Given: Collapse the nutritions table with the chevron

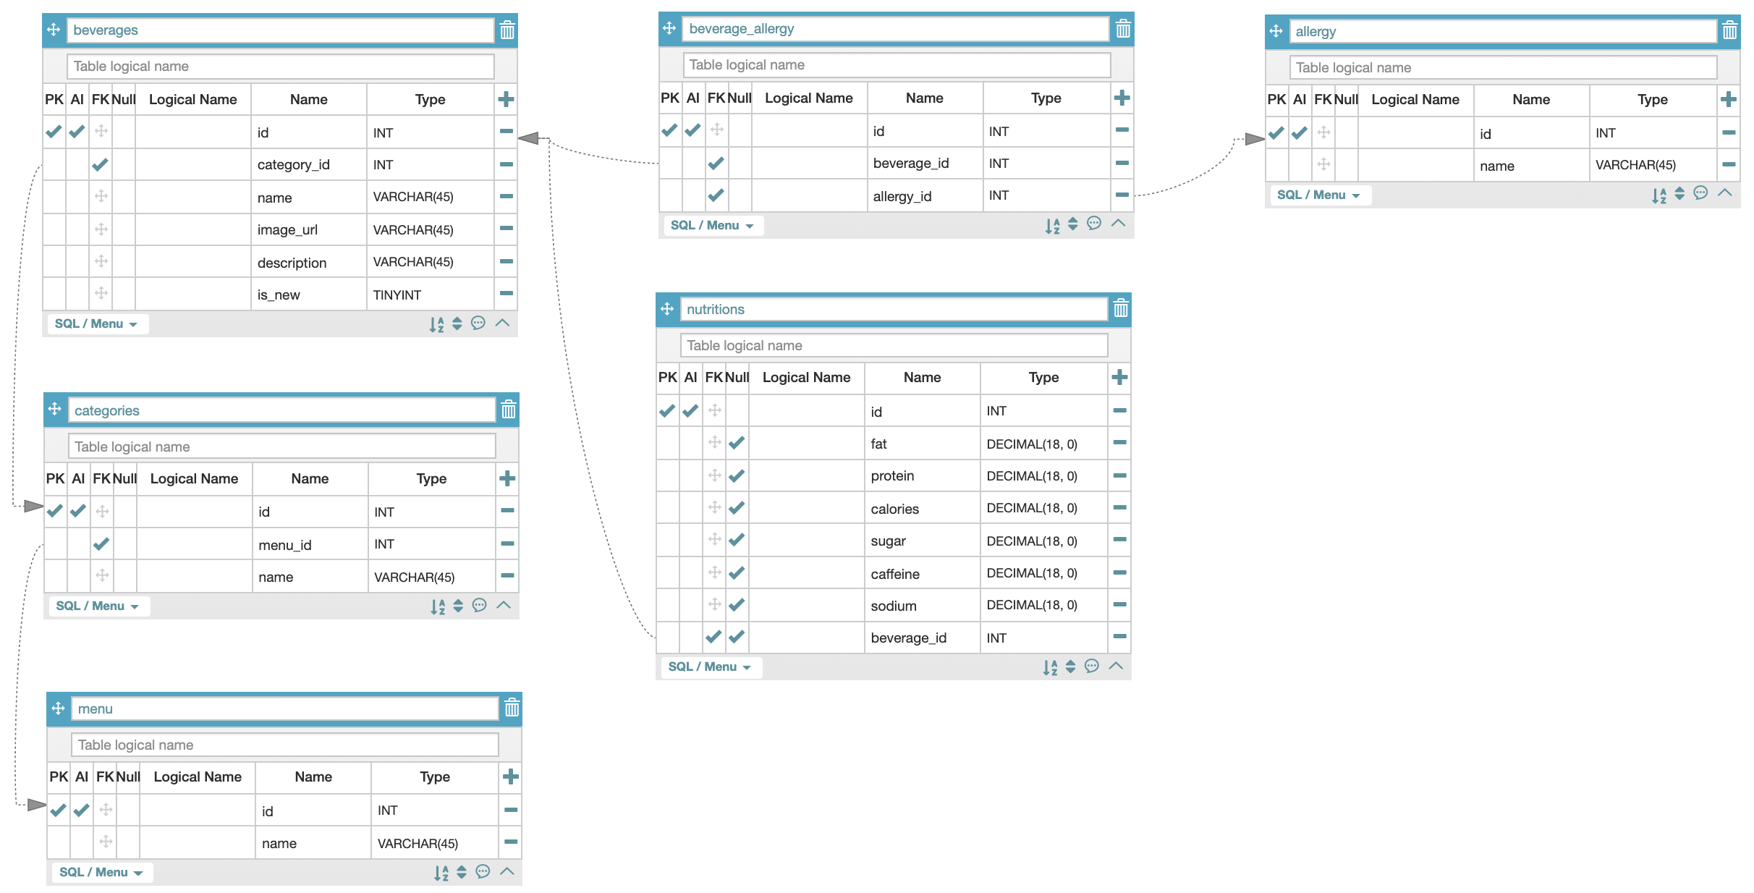Looking at the screenshot, I should (1116, 666).
